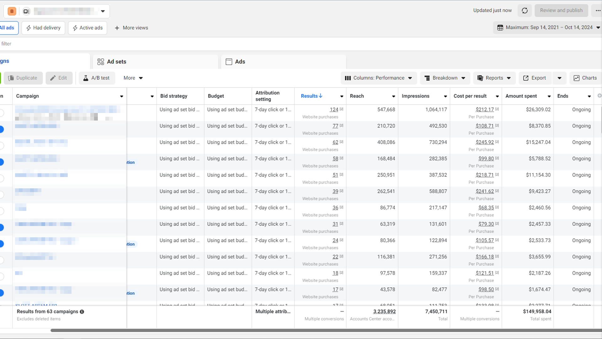Toggle the first campaign row switch
Viewport: 602px width, 339px height.
2,113
